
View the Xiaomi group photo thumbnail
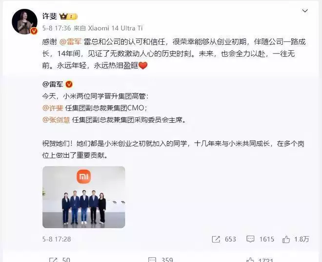tap(83, 197)
